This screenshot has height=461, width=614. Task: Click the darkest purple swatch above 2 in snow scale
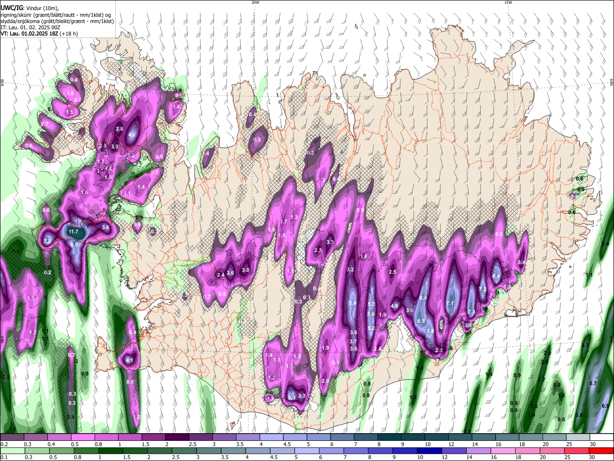[x=177, y=437]
